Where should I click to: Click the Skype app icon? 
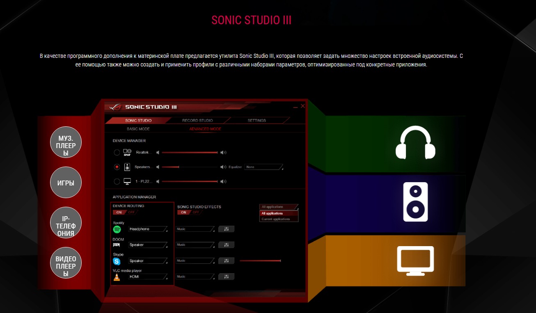(117, 261)
